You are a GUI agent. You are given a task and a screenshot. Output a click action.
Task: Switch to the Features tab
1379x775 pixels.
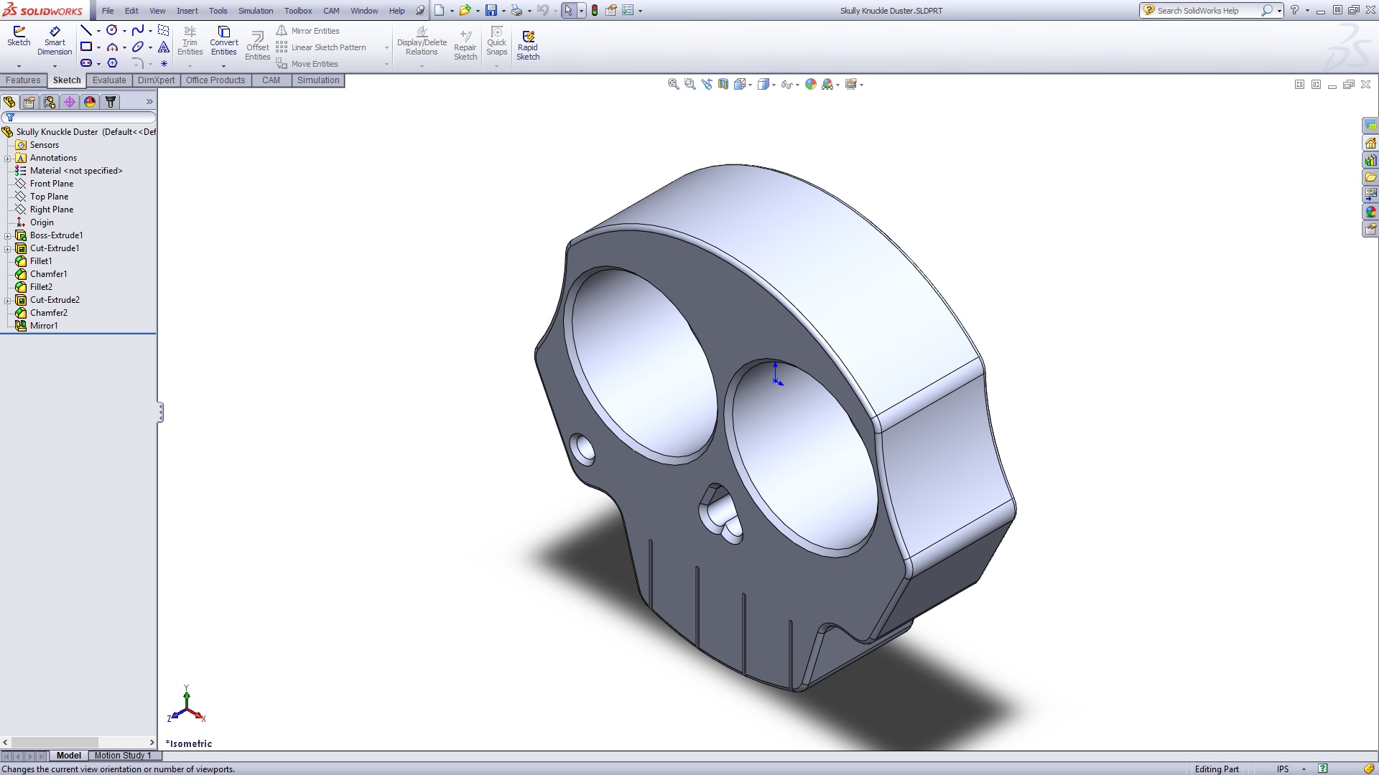tap(23, 80)
